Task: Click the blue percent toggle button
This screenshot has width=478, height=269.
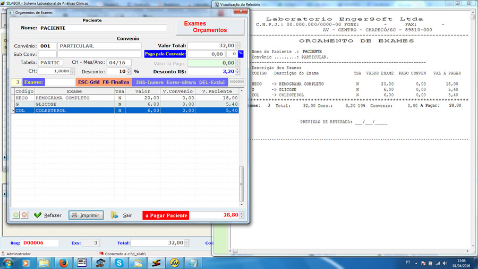Action: tap(241, 54)
